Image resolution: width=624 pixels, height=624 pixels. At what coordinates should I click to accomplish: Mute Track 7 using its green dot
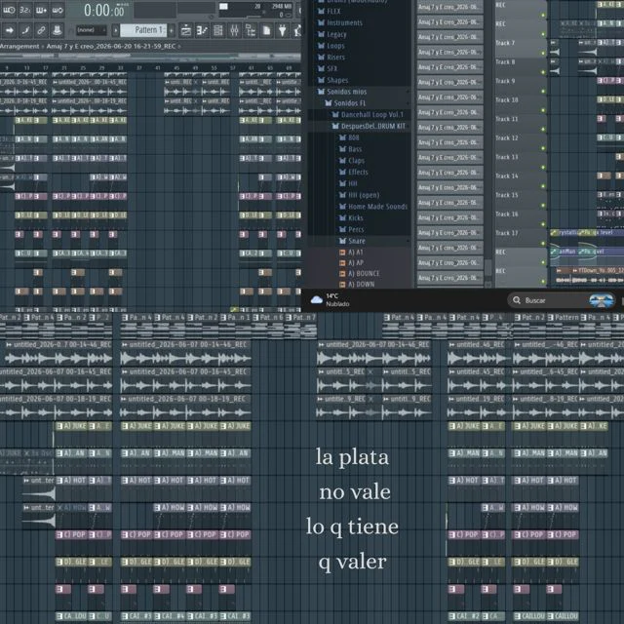[x=543, y=53]
